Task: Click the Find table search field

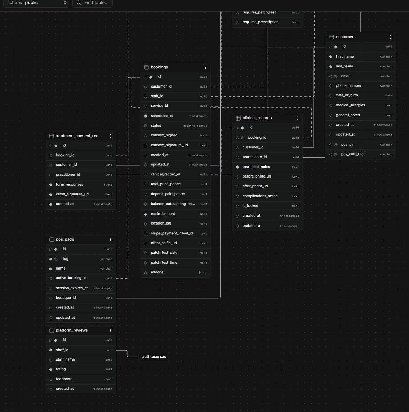Action: (x=92, y=3)
